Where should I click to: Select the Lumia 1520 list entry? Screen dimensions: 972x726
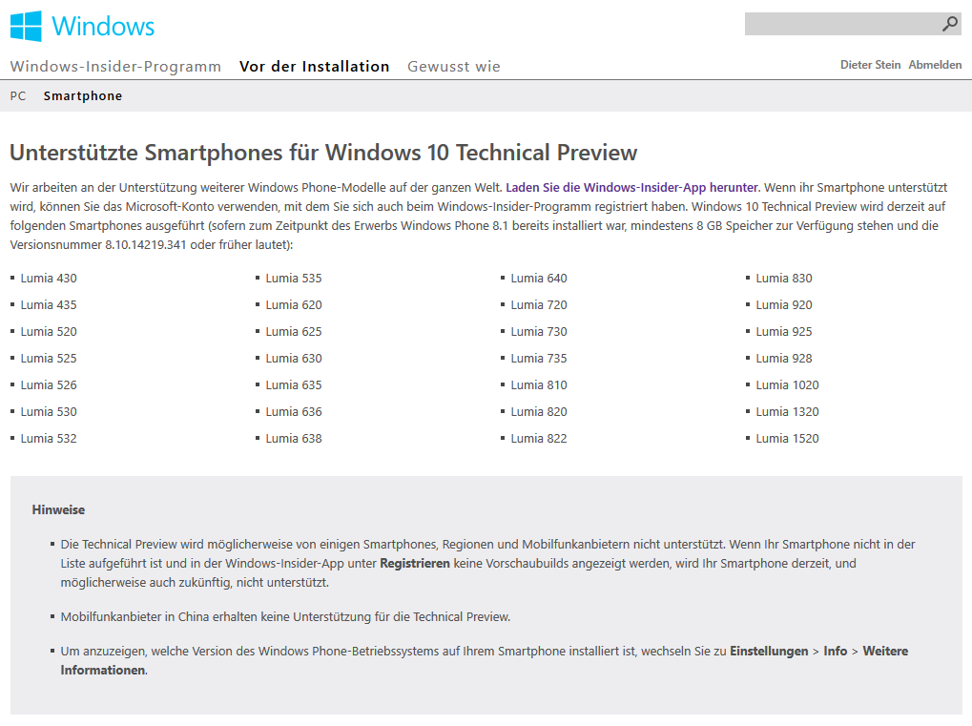(x=787, y=438)
